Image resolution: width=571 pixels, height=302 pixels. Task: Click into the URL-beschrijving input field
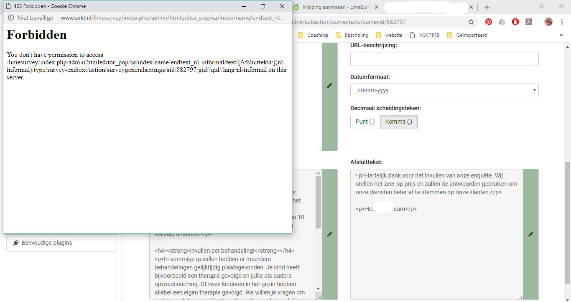pos(444,59)
